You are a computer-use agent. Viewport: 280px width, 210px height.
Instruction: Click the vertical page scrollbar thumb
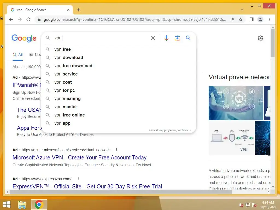coord(273,43)
